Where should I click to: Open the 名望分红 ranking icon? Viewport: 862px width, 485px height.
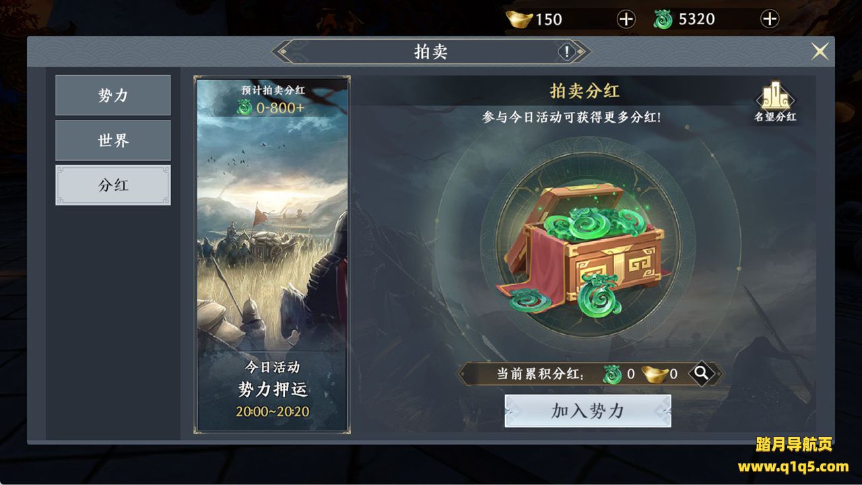[x=775, y=102]
